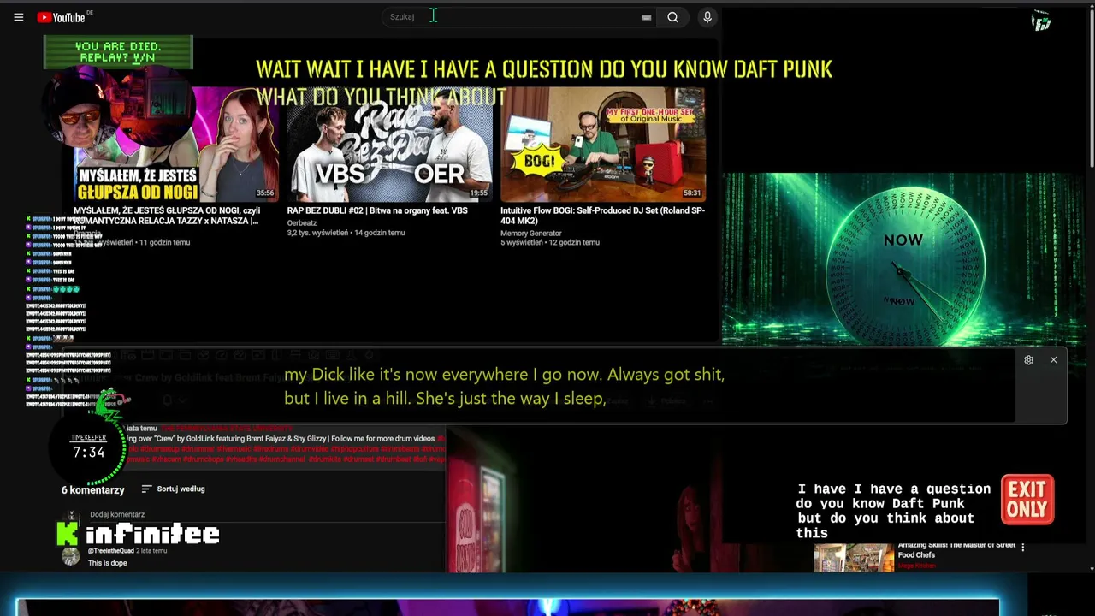Screen dimensions: 1095x616
Task: Open title 'MYŚLAŁEM, ŻE JESTEŚ GŁUPSZA OD NOGI'
Action: click(167, 216)
